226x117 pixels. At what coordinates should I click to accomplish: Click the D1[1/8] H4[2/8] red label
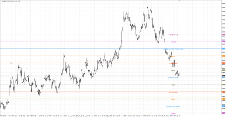[x=173, y=92]
